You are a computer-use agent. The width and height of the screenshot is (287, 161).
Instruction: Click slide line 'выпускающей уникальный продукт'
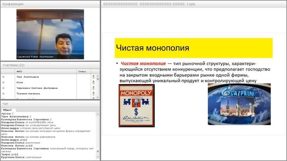188,80
